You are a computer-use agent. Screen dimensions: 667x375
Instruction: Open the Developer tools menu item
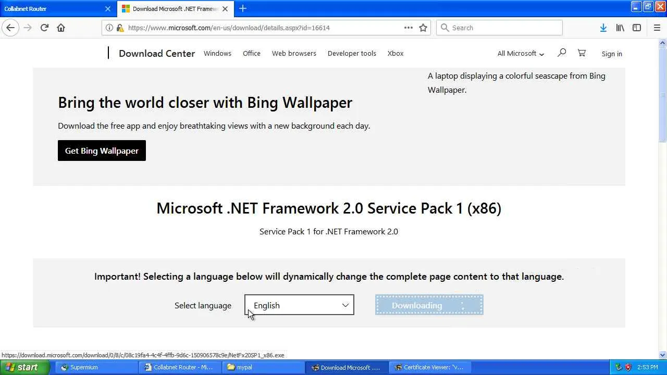pos(352,53)
